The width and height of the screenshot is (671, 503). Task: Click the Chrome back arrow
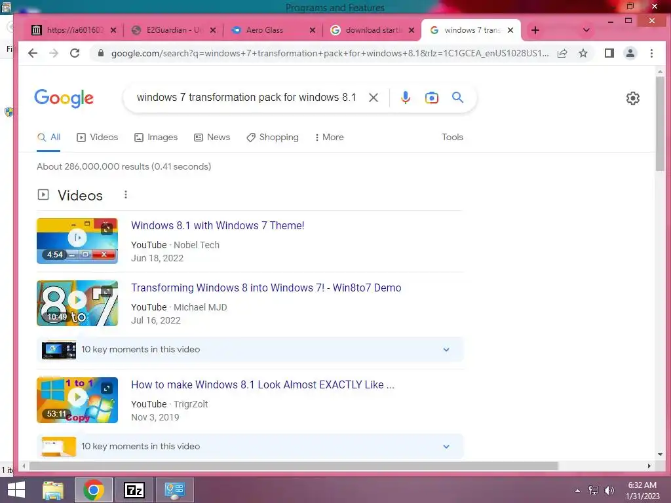(x=33, y=53)
